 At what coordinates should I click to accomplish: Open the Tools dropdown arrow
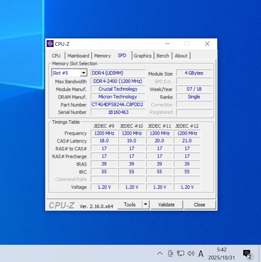click(x=145, y=205)
